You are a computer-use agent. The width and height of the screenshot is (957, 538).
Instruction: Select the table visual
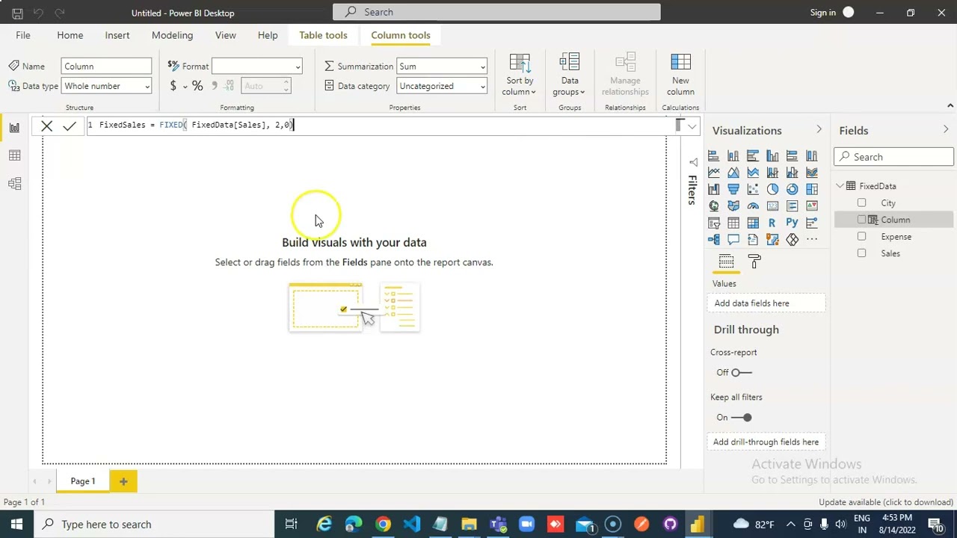(733, 223)
